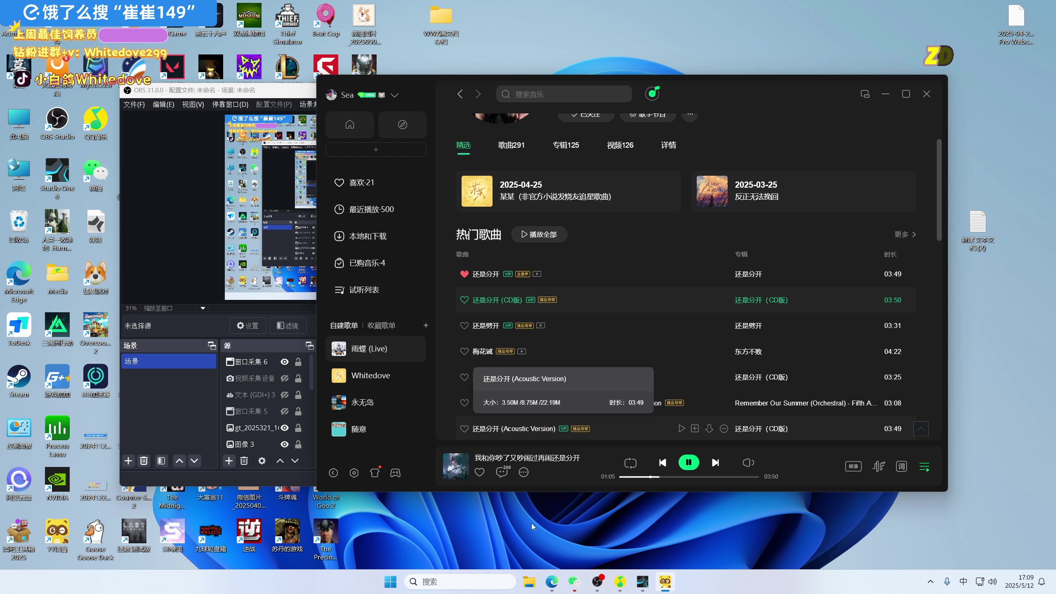Skip to the next track
Viewport: 1056px width, 594px height.
tap(715, 462)
